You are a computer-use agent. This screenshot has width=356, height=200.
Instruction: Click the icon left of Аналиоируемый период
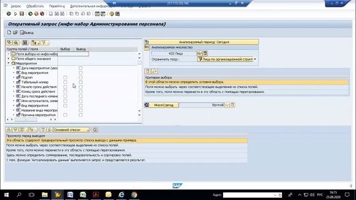pos(147,42)
